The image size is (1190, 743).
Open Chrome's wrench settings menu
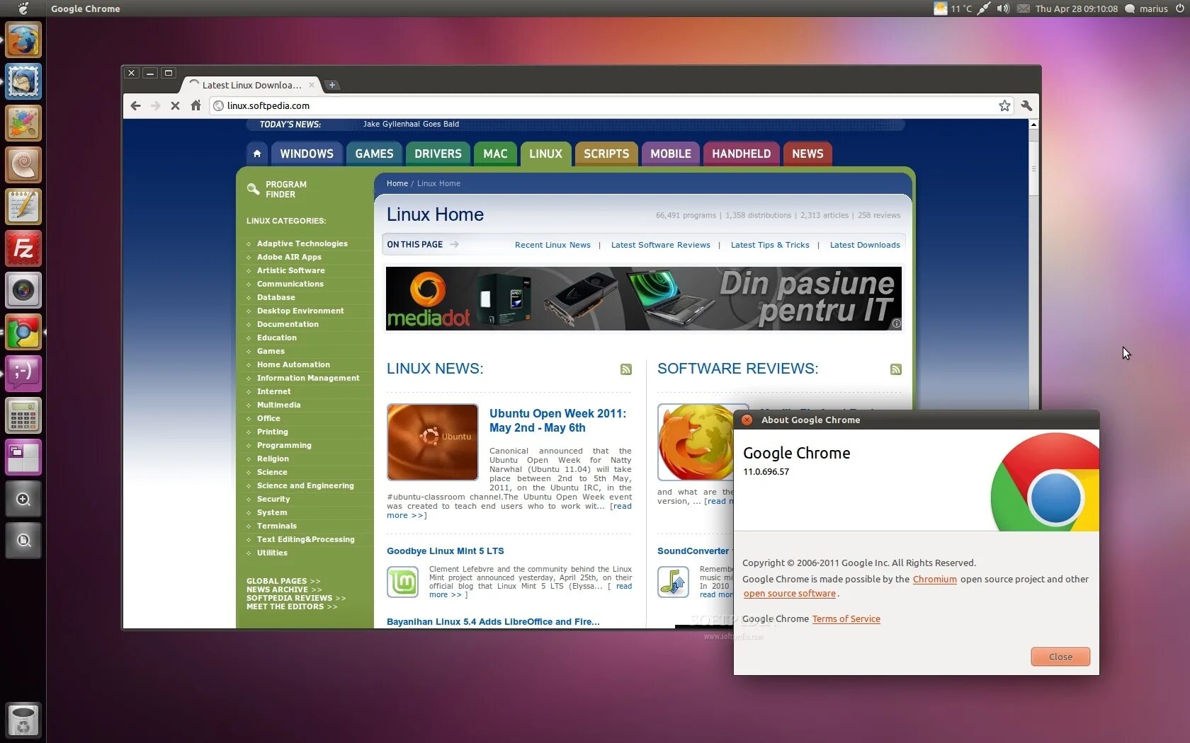pyautogui.click(x=1026, y=105)
